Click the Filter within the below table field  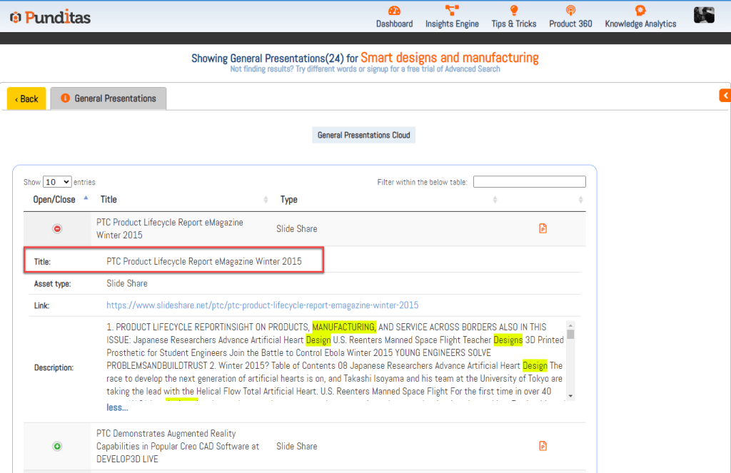529,182
